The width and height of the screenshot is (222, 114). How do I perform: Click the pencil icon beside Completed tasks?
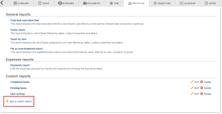tap(192, 82)
